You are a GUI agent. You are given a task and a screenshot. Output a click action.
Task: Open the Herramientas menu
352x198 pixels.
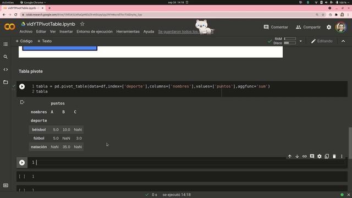128,32
